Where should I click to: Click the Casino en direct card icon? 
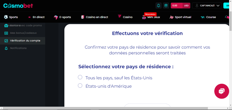pos(82,17)
